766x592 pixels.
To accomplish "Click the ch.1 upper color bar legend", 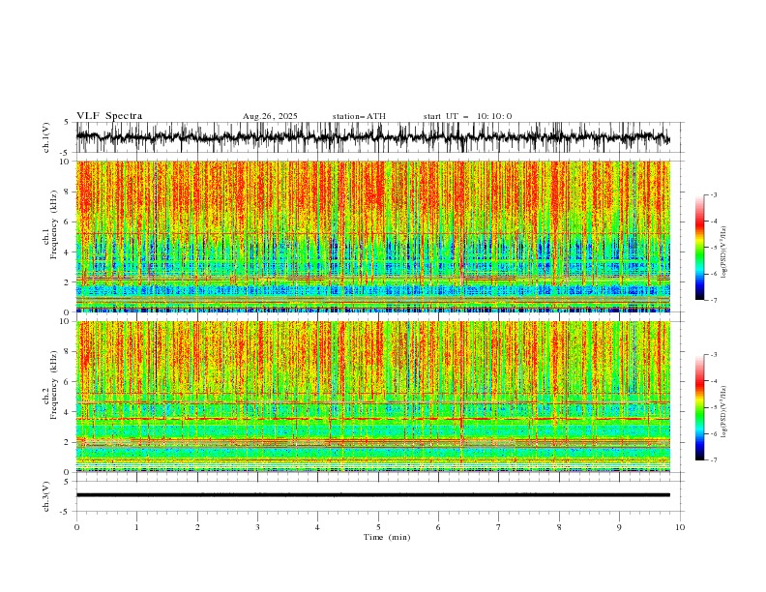I will 699,248.
